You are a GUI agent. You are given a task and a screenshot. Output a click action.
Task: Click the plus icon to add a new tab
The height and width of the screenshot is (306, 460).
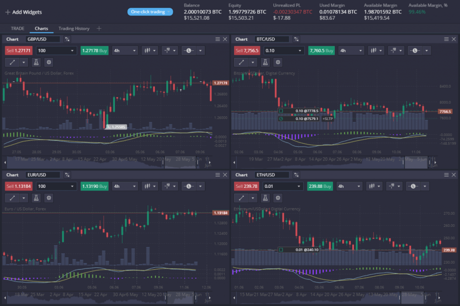(99, 28)
